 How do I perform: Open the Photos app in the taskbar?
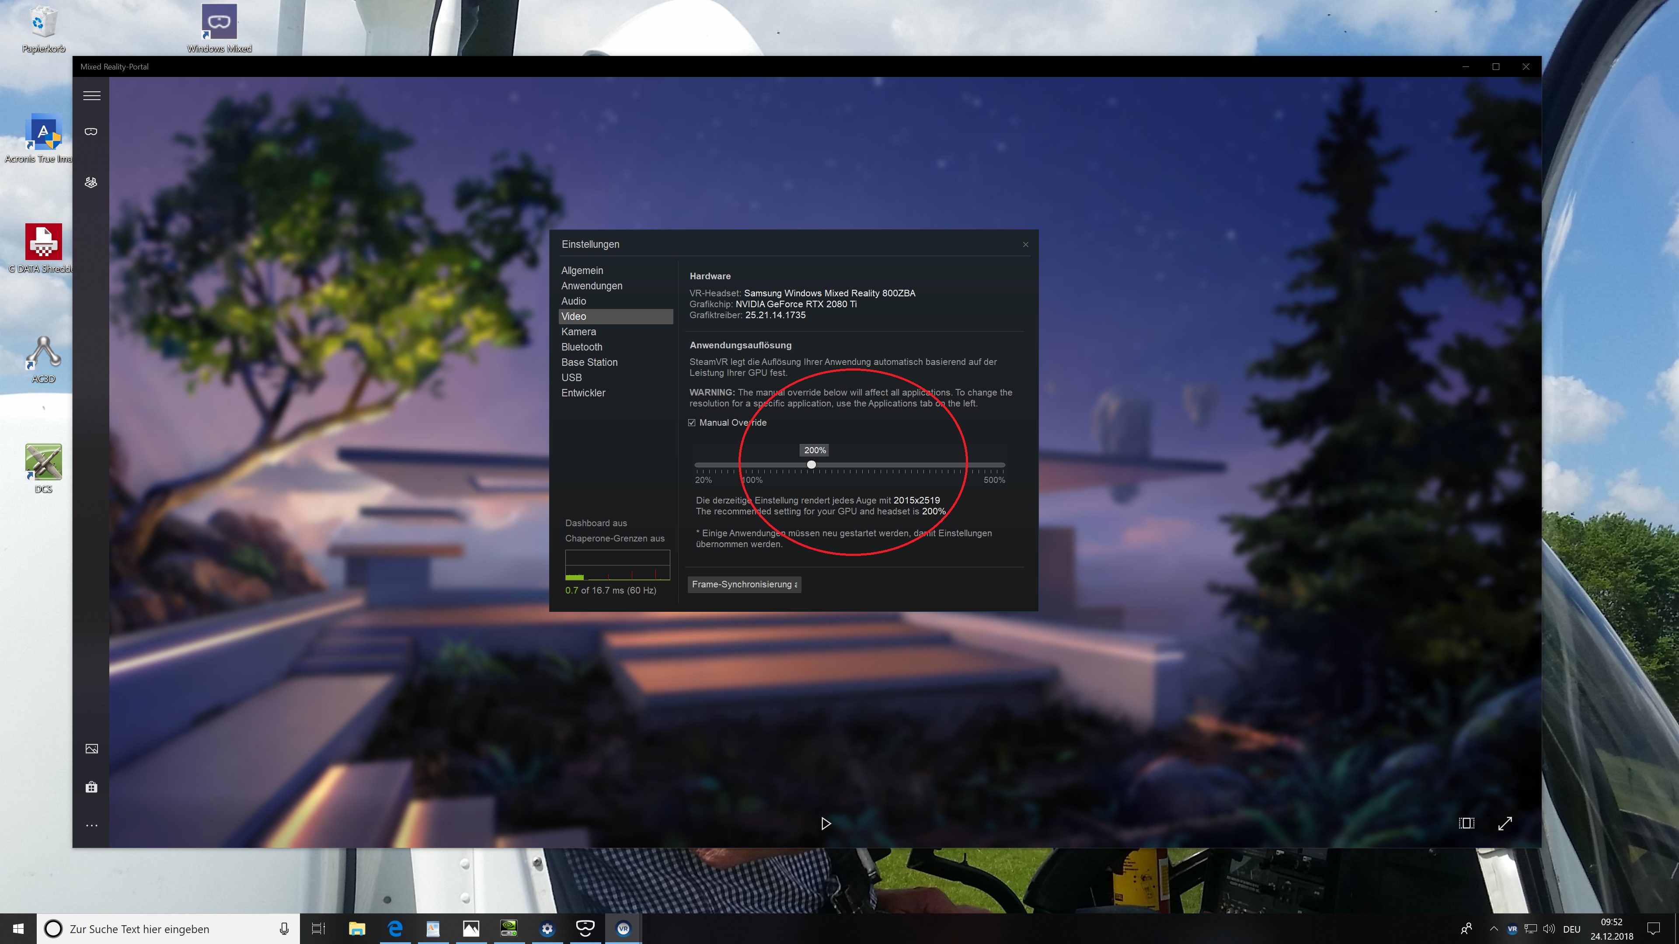pyautogui.click(x=470, y=928)
